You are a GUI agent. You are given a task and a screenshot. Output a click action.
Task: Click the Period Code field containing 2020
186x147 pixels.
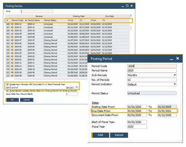[152, 66]
